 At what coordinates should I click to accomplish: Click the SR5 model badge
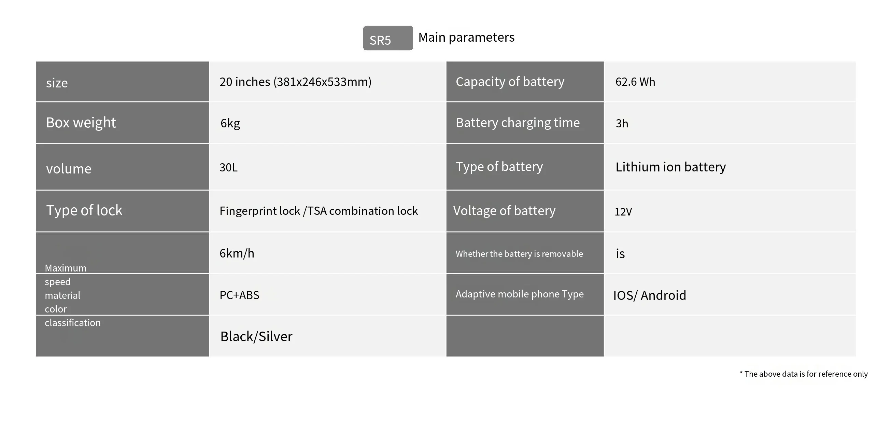point(387,39)
